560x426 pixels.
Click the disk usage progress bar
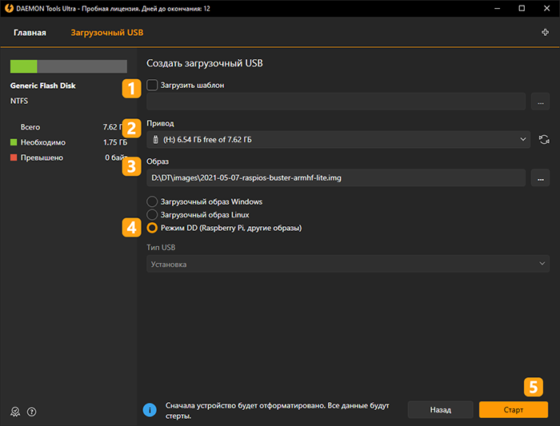coord(69,66)
